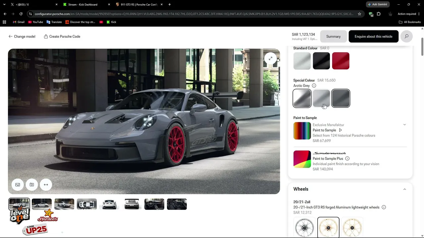Open the All Bookmarks folder

coord(410,22)
